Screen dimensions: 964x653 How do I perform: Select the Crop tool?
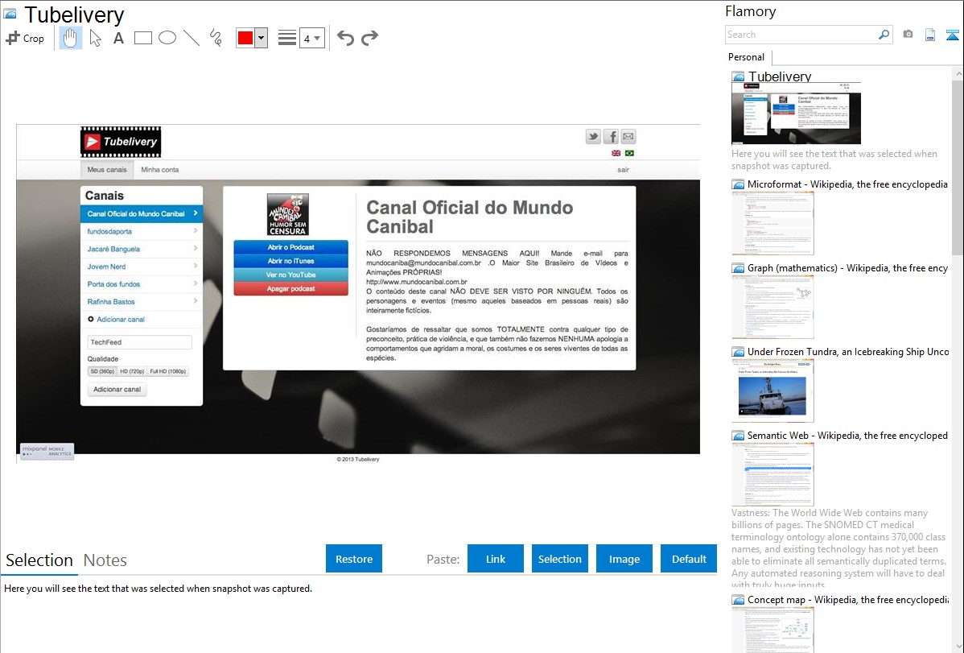click(25, 38)
